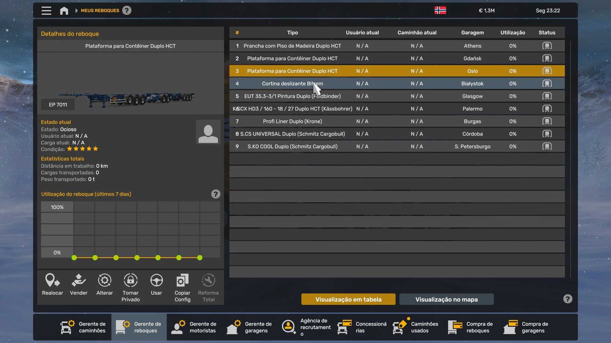Viewport: 611px width, 343px height.
Task: Click the Usar steering wheel icon
Action: tap(156, 280)
